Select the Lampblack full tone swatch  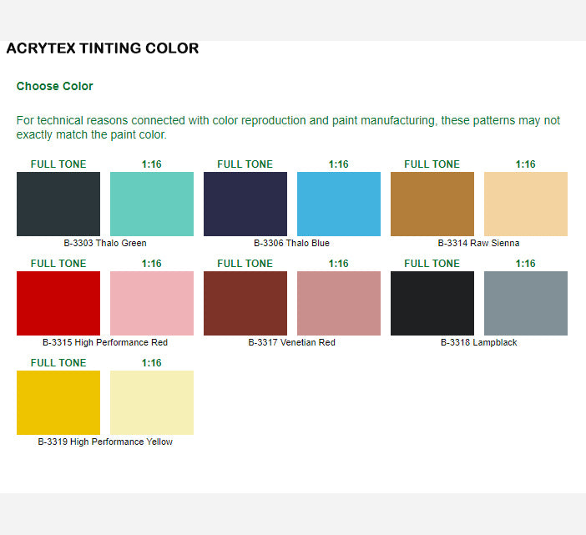tap(432, 303)
